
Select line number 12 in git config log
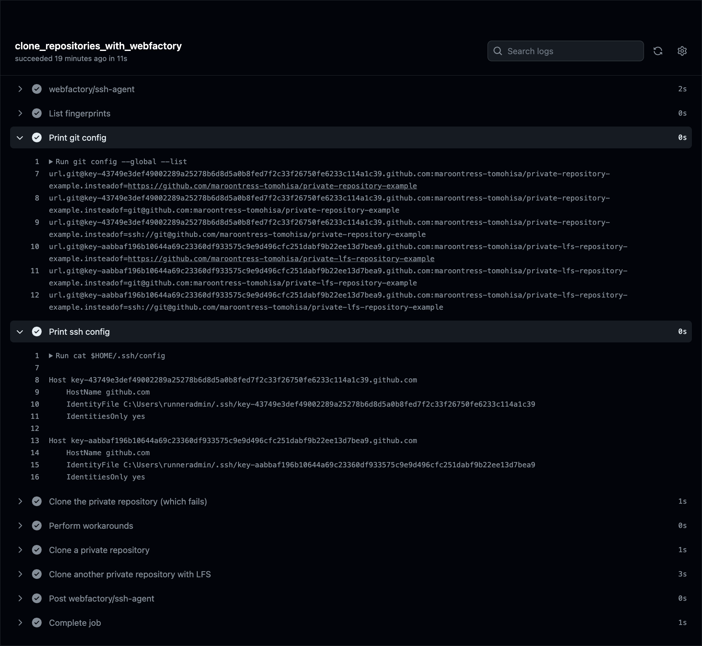point(35,295)
